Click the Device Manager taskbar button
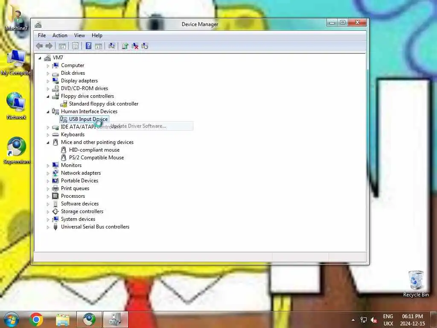This screenshot has width=437, height=328. click(115, 319)
